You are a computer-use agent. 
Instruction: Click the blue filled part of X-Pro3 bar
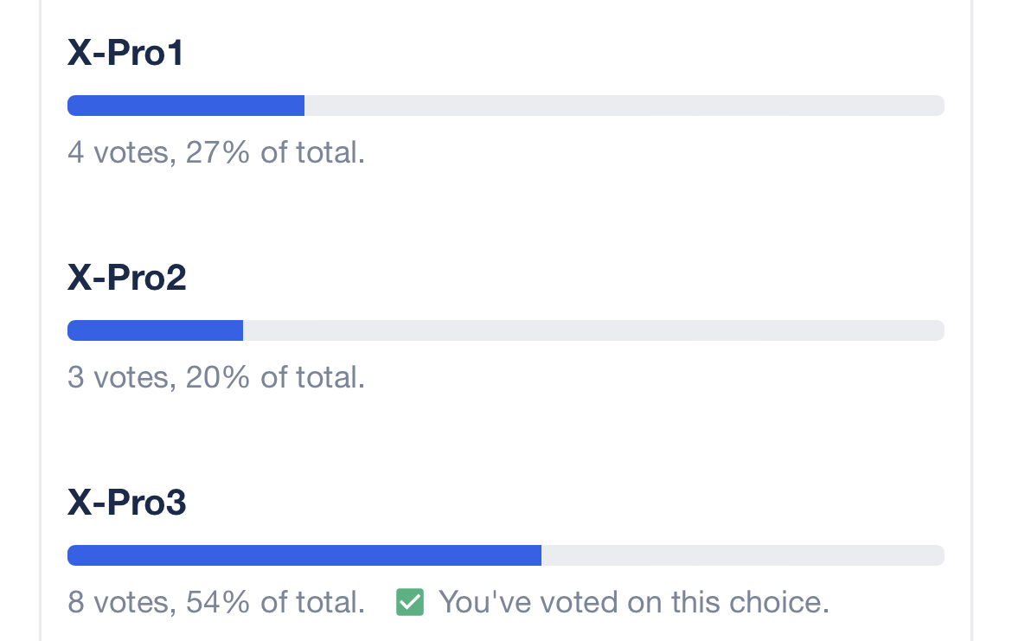coord(304,555)
